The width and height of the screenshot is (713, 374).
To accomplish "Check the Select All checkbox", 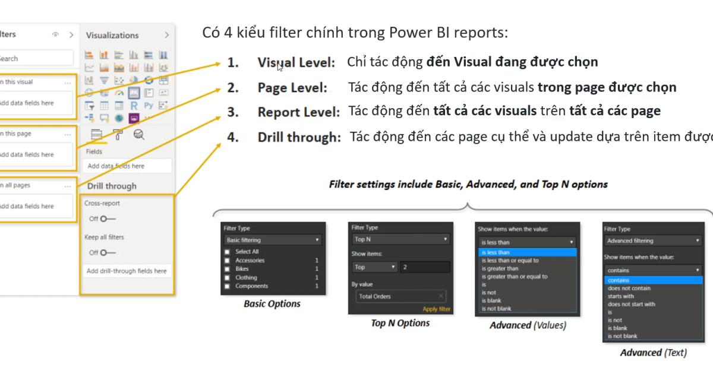I will tap(226, 252).
